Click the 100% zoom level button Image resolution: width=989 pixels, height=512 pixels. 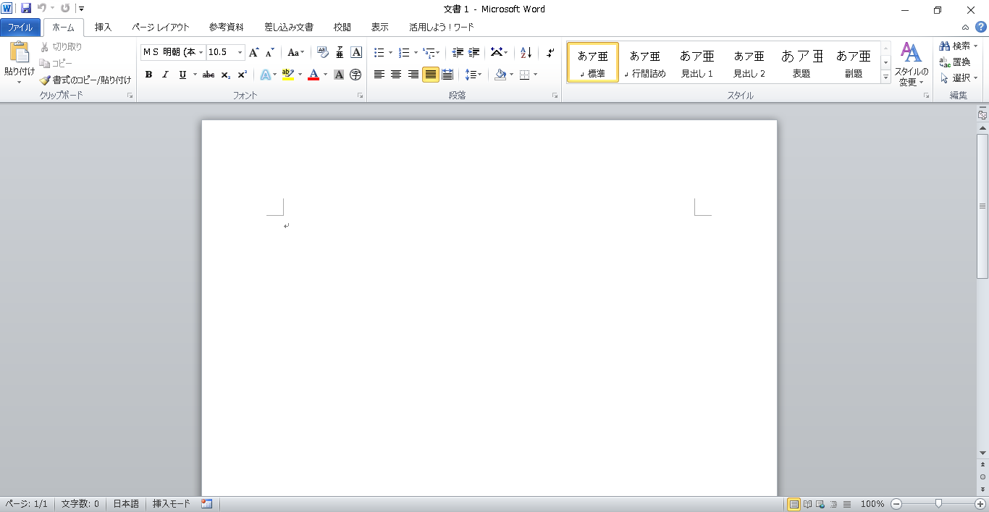coord(872,504)
